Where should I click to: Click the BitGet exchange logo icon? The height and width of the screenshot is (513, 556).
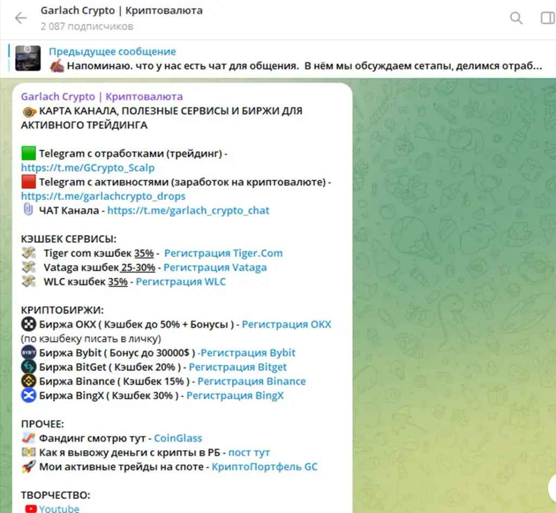tap(28, 367)
